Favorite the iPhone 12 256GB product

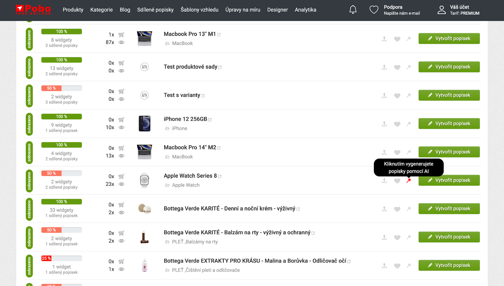[x=397, y=124]
